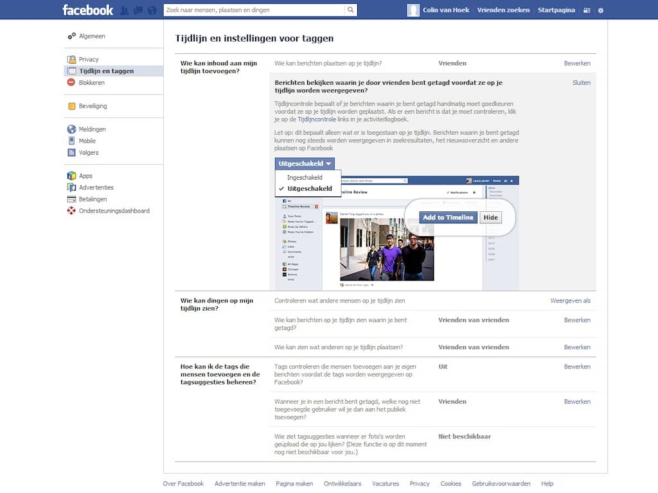Click the Beveiliging shield icon
This screenshot has width=658, height=493.
(x=72, y=106)
